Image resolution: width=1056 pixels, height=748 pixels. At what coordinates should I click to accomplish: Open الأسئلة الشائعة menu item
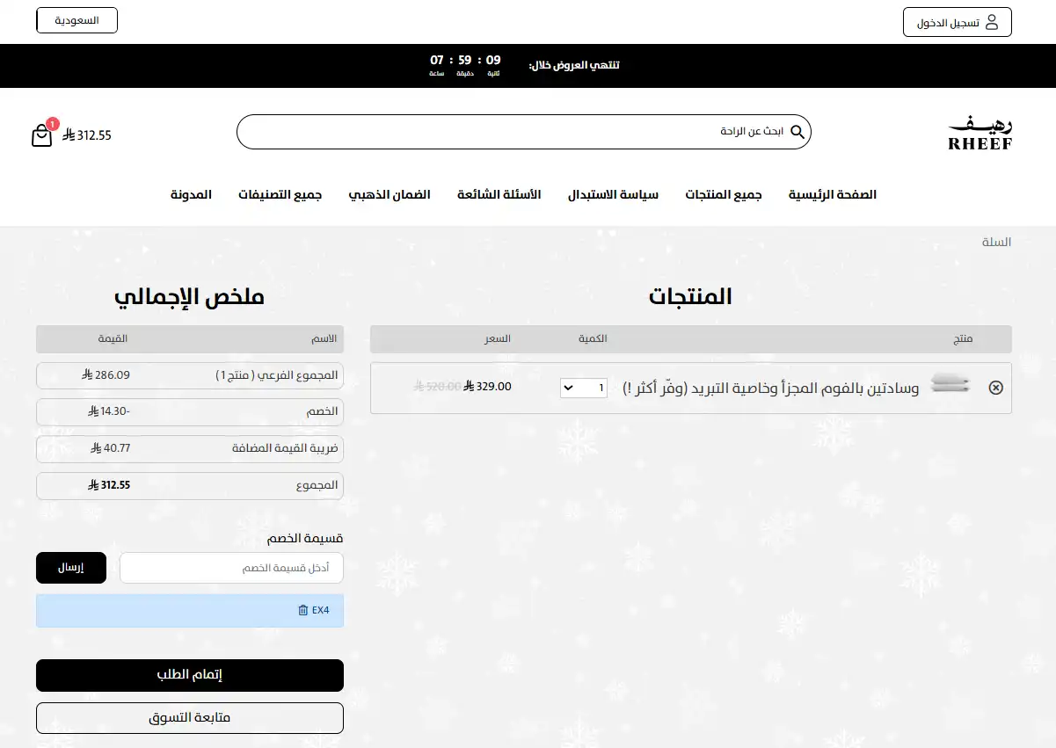click(x=499, y=194)
